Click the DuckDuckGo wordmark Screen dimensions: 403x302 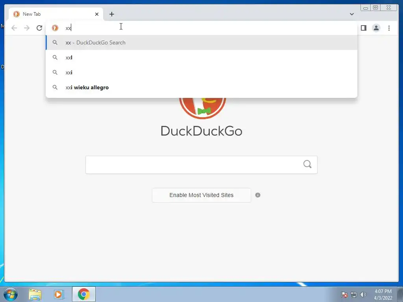coord(201,131)
